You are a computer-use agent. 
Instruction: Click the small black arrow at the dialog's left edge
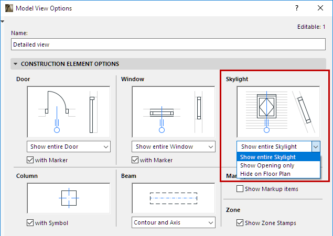pos(2,21)
